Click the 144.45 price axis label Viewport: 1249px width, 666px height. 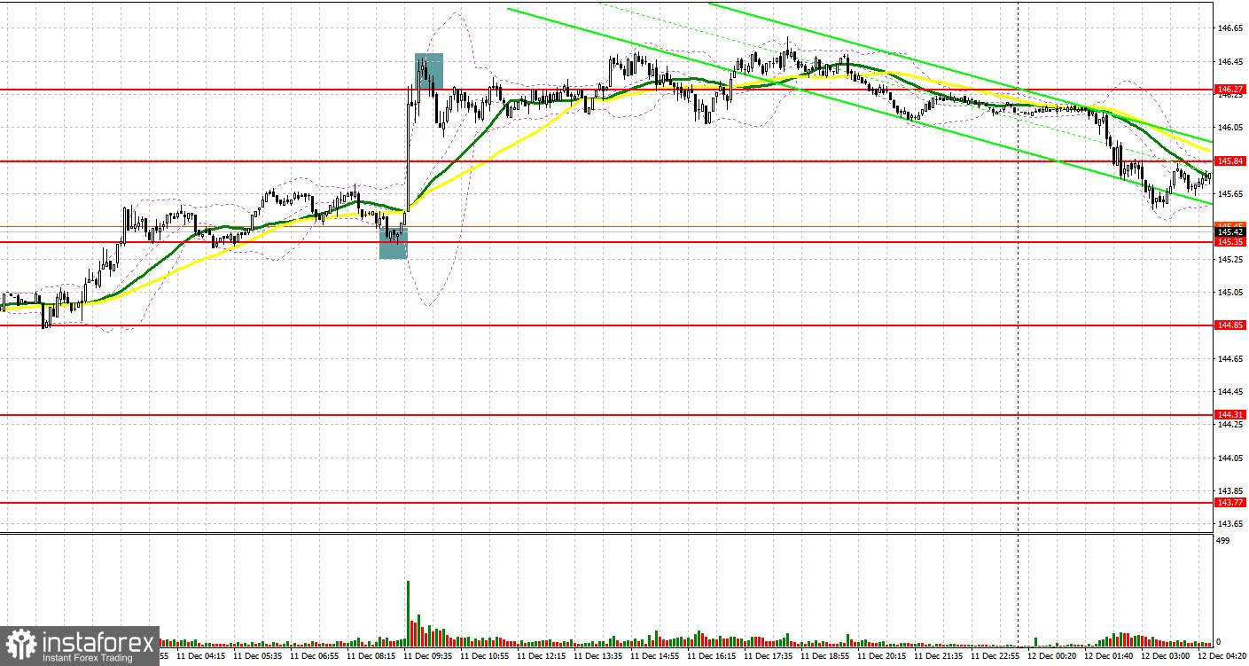[x=1229, y=391]
